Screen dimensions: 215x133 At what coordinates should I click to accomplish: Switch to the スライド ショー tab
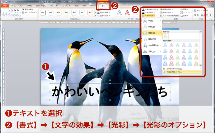point(67,6)
